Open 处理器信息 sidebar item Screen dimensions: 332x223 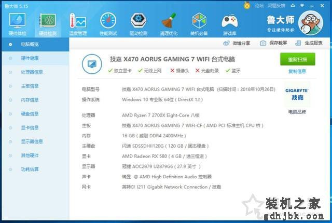coord(35,72)
